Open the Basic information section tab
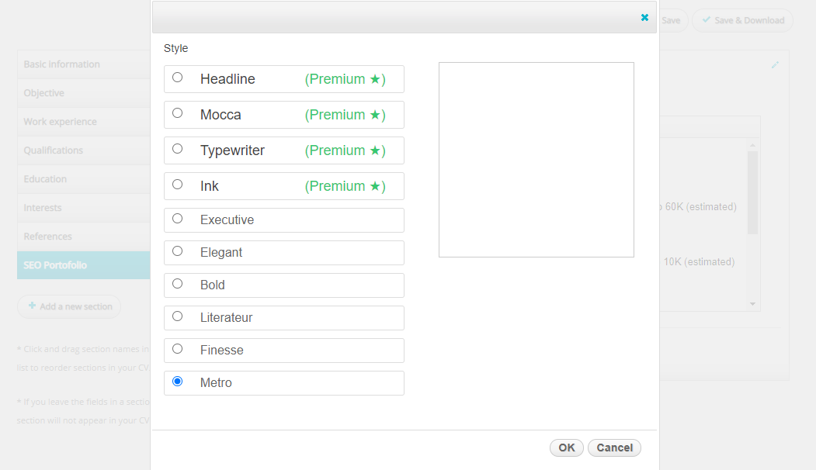The image size is (816, 470). coord(83,64)
